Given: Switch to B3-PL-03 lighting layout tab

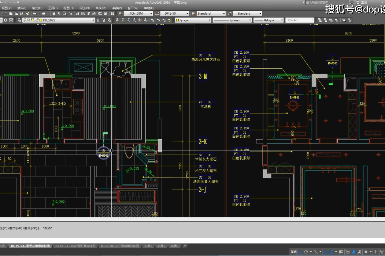Looking at the screenshot, I should click(x=75, y=246).
